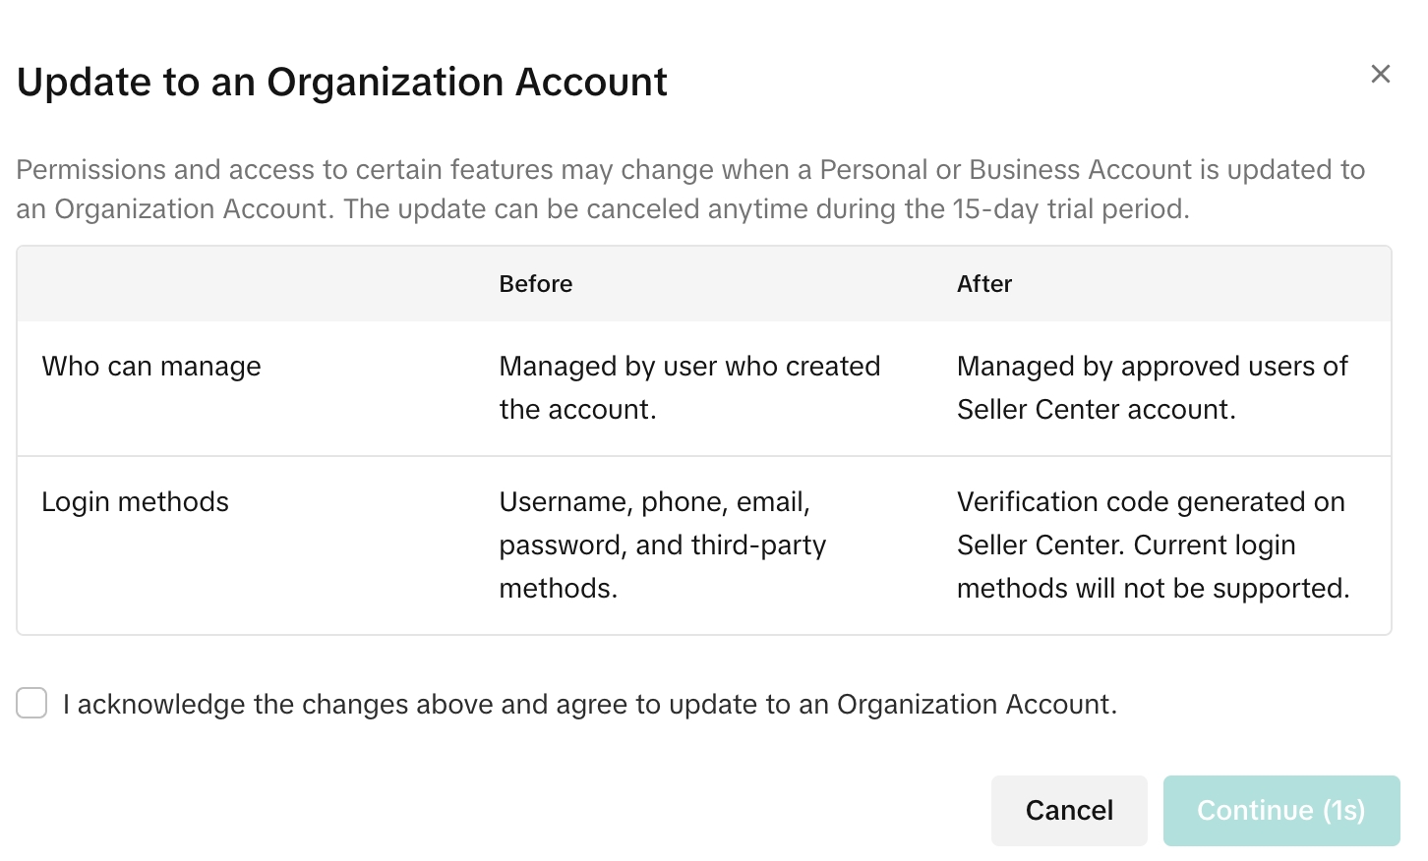Viewport: 1428px width, 861px height.
Task: Click the 'Username, phone, email, password' cell
Action: click(654, 502)
